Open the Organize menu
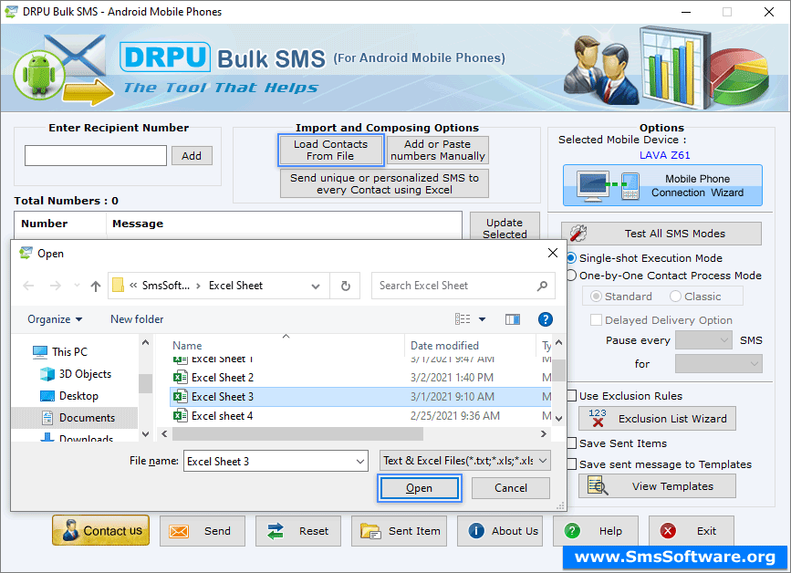This screenshot has height=573, width=791. [55, 319]
